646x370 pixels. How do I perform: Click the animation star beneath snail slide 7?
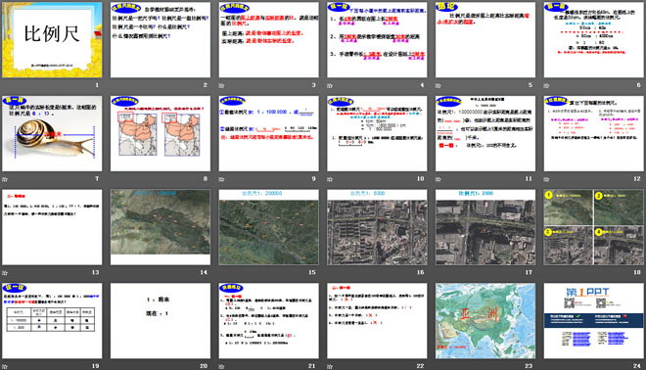pos(5,179)
